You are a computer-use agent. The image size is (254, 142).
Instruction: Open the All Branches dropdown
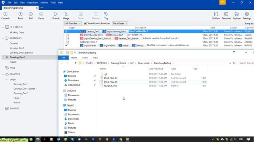[x=73, y=23]
